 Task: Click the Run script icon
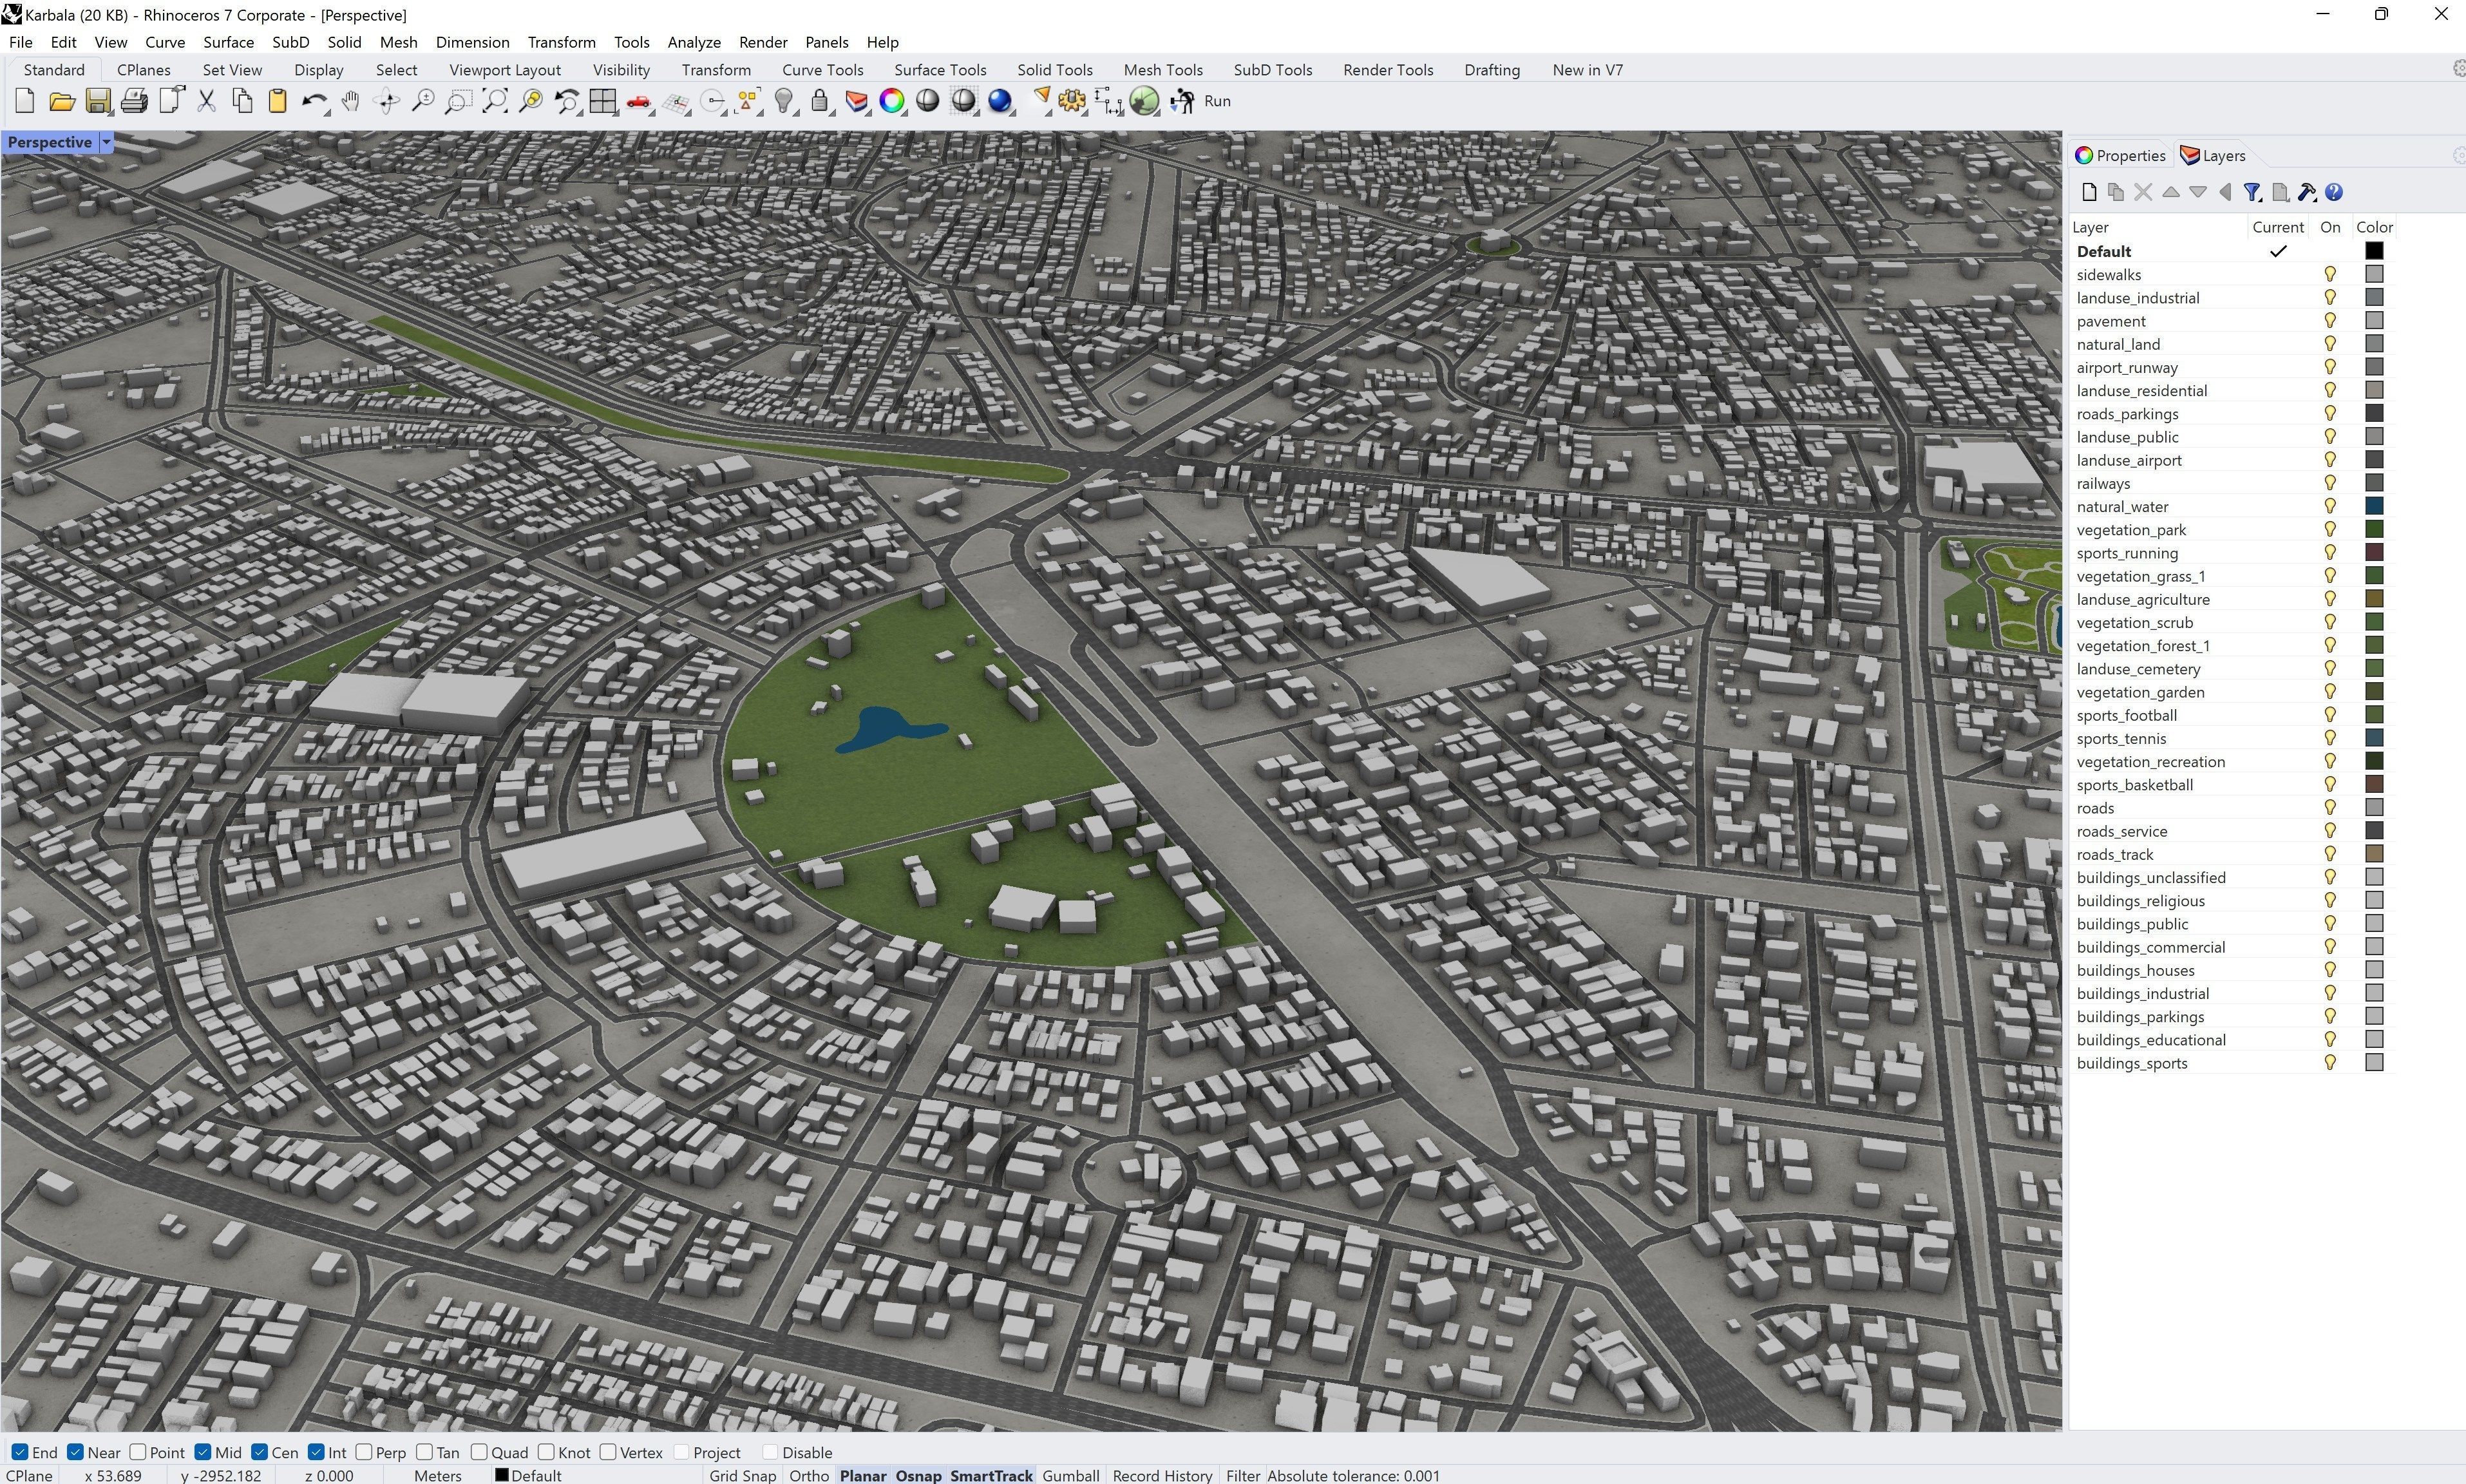click(1182, 101)
